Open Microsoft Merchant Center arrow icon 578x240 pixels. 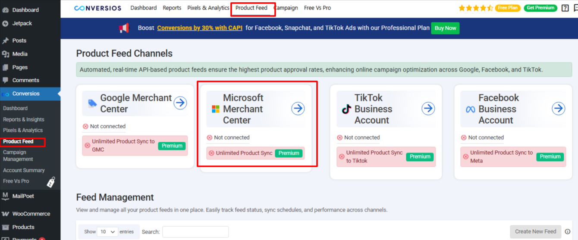[298, 109]
